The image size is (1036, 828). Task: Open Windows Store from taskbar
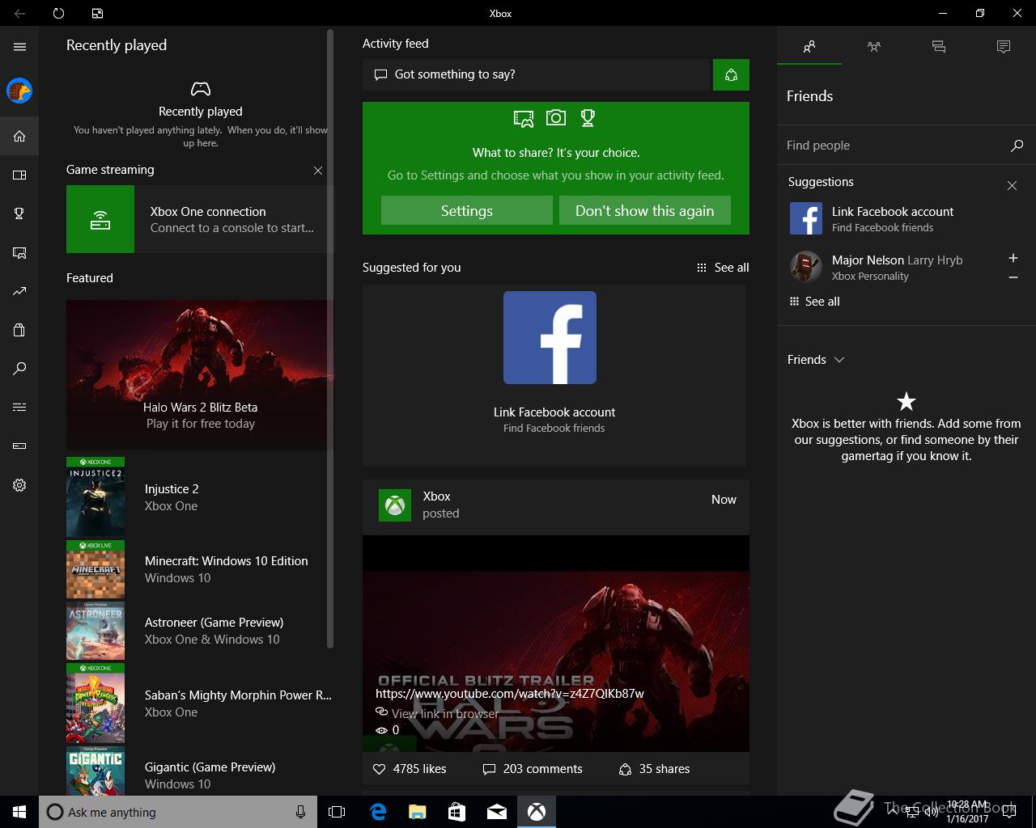[457, 812]
